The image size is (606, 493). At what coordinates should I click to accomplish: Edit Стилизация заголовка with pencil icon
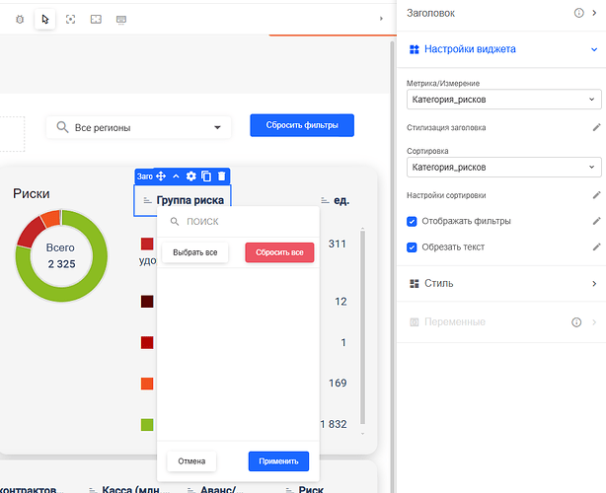(x=595, y=128)
